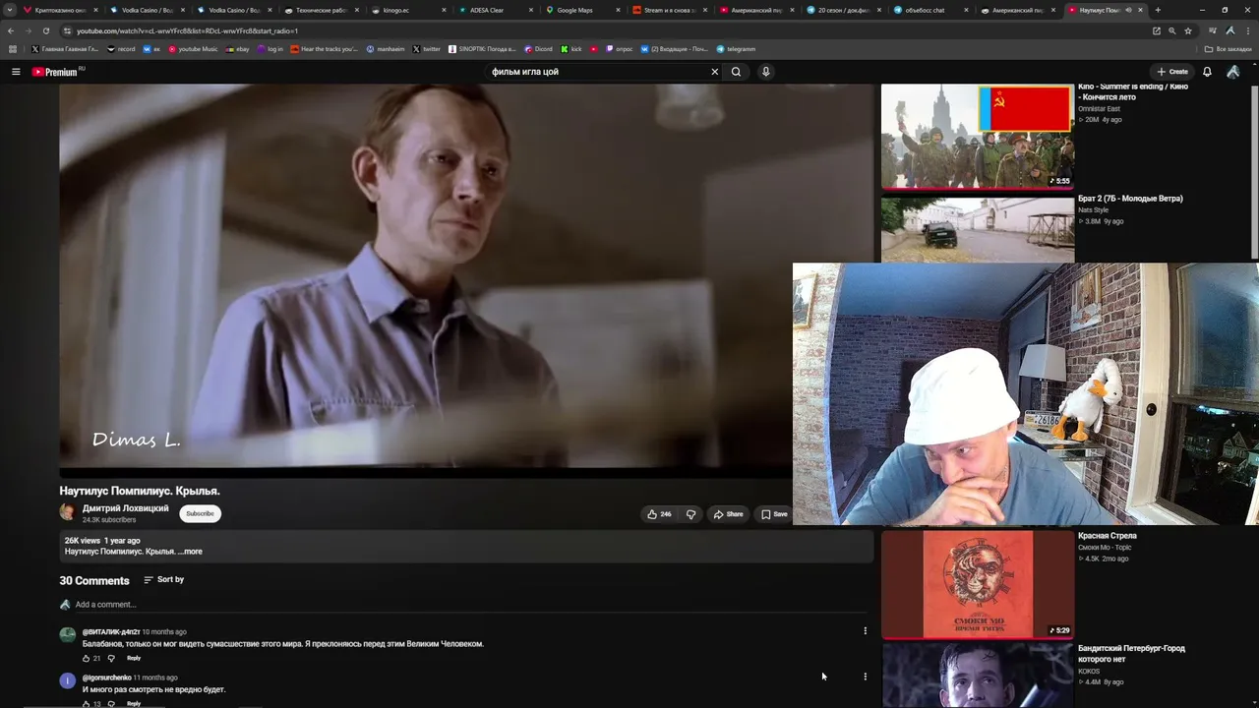This screenshot has width=1259, height=708.
Task: Switch to the kinogo.ec tab
Action: point(409,10)
